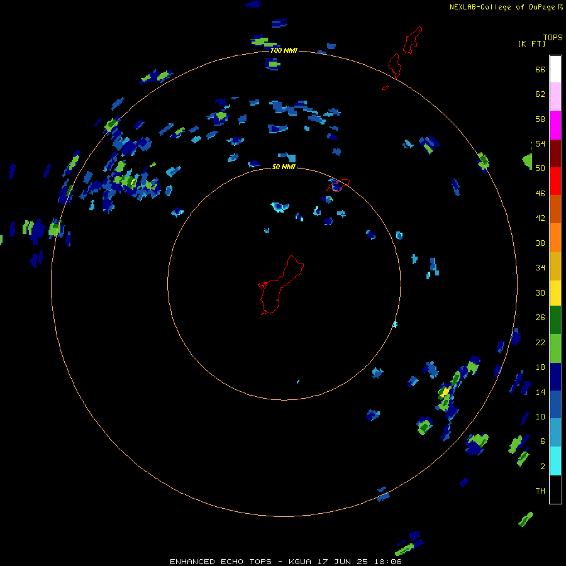This screenshot has height=566, width=566.
Task: Click the "ENHANCED ECHO TOPS" product caption
Action: (221, 562)
